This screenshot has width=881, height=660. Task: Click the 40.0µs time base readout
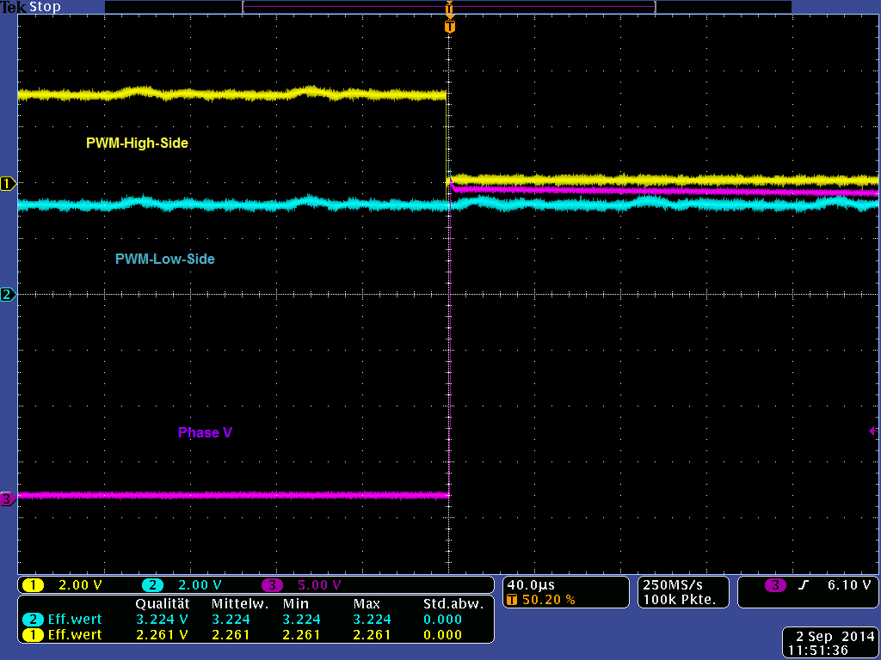pyautogui.click(x=531, y=584)
